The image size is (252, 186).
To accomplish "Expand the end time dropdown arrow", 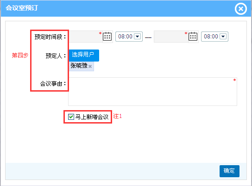I will click(x=223, y=37).
